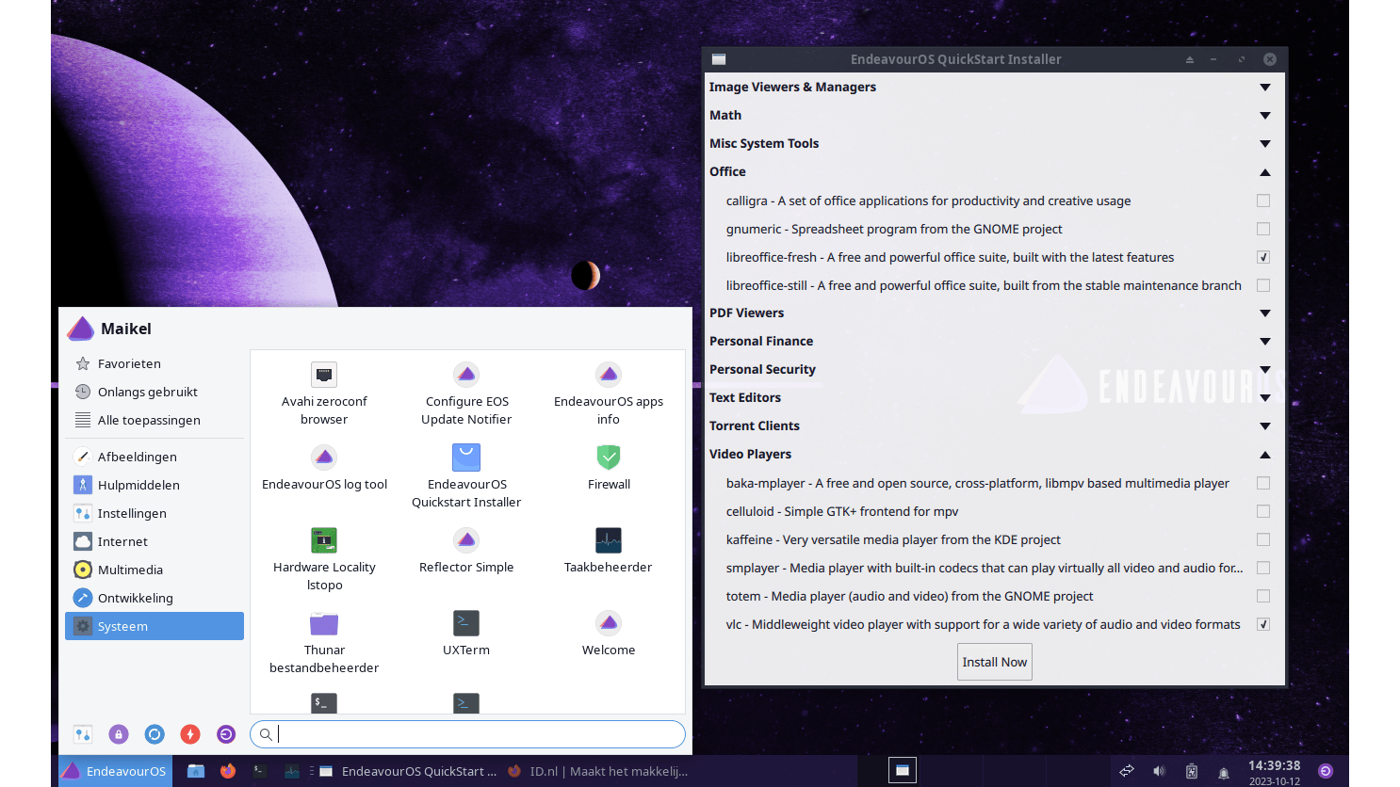Launch Taakbeheerder from the menu
The width and height of the screenshot is (1400, 787).
pos(609,541)
